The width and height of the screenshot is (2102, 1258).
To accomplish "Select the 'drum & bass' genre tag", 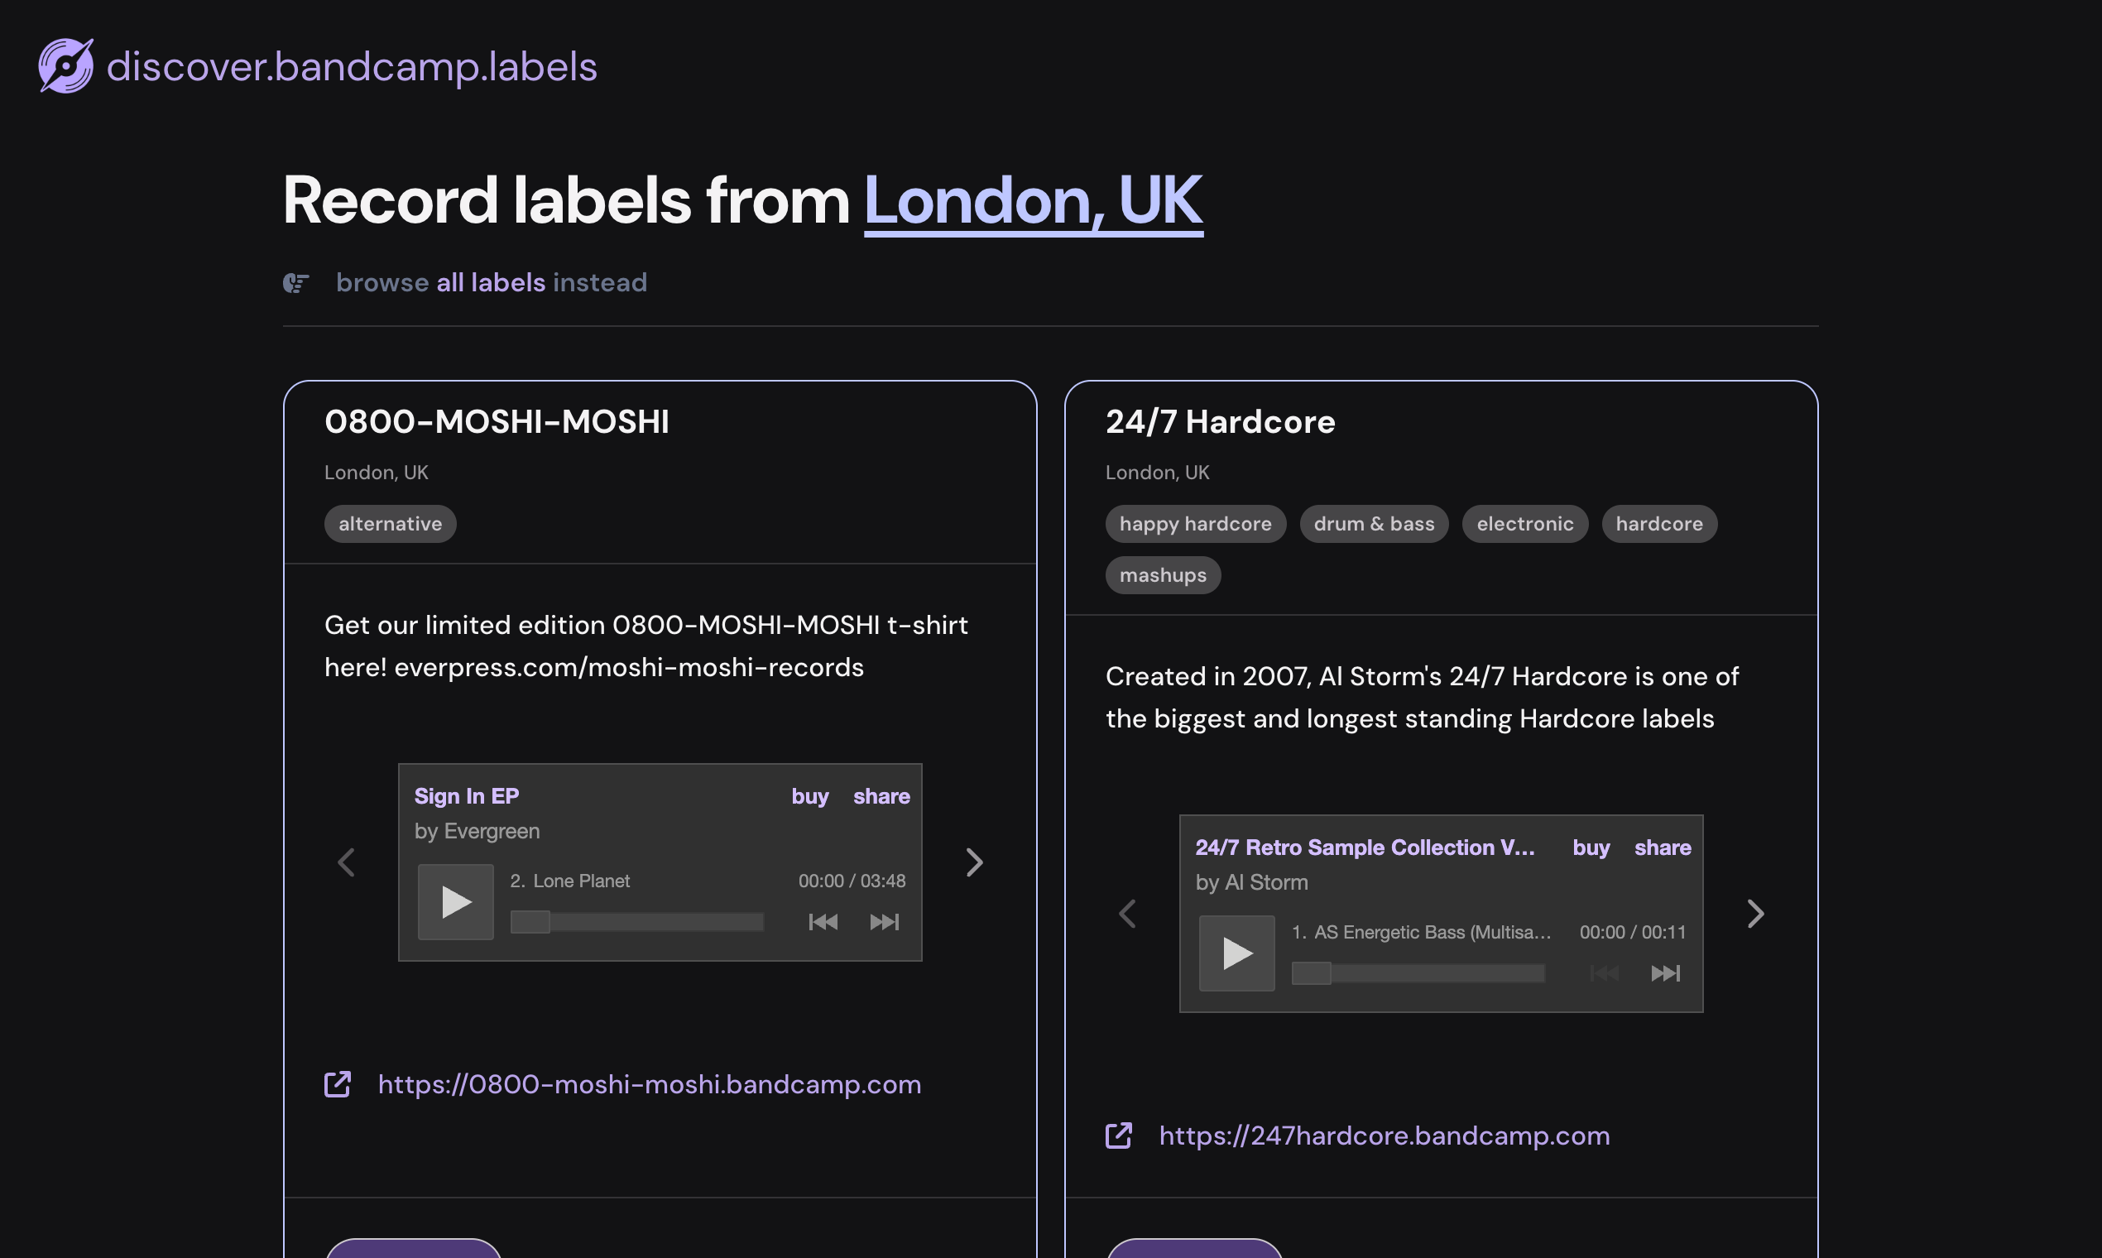I will 1374,524.
